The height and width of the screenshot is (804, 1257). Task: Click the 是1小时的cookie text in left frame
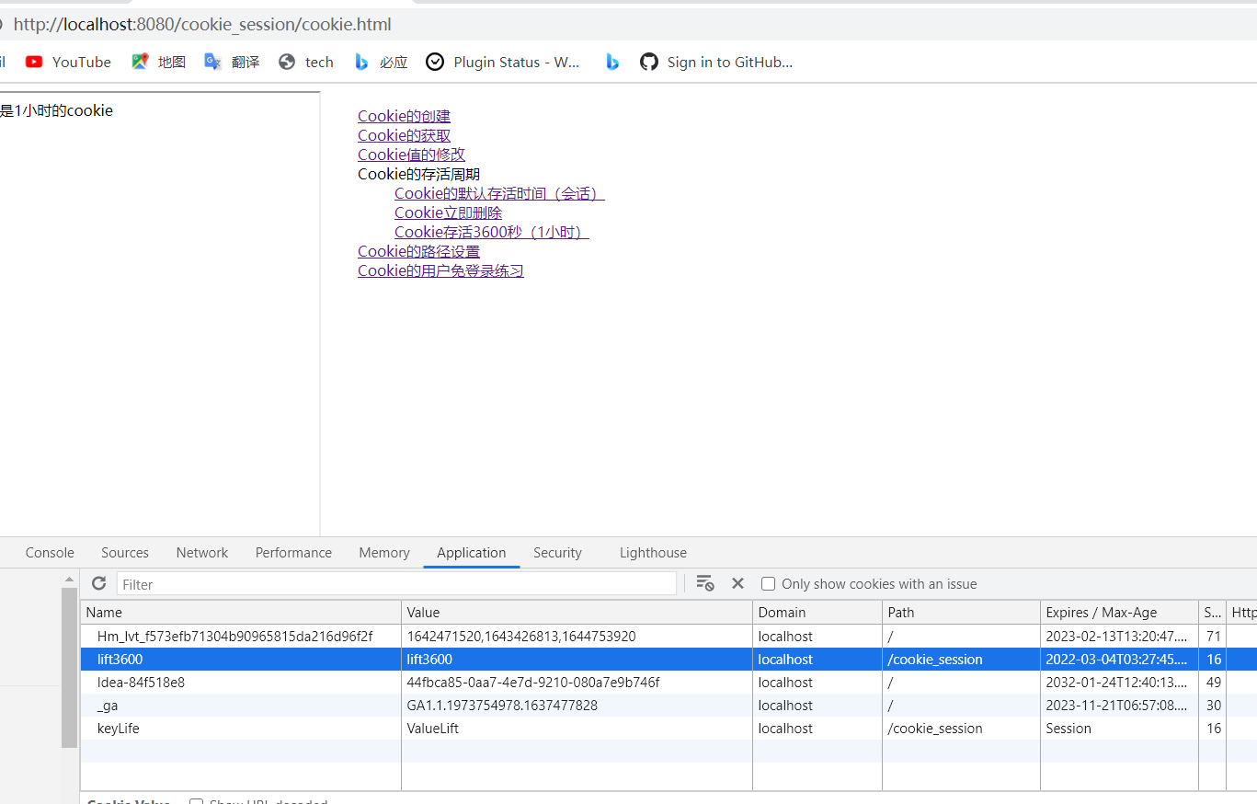(x=56, y=110)
